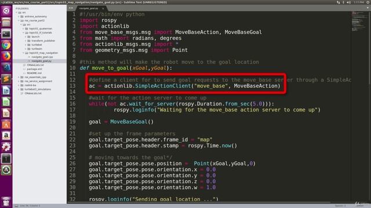Open the session gear menu in top panel
371x208 pixels.
coord(368,2)
